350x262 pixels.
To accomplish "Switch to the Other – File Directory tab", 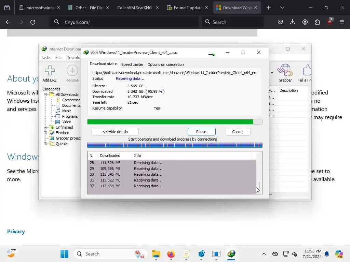I will click(89, 8).
